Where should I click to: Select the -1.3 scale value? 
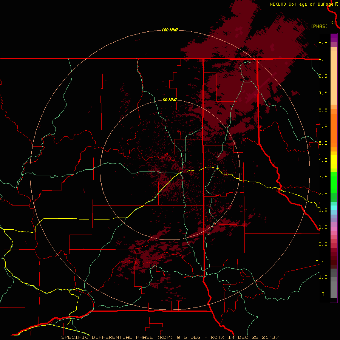pos(321,277)
